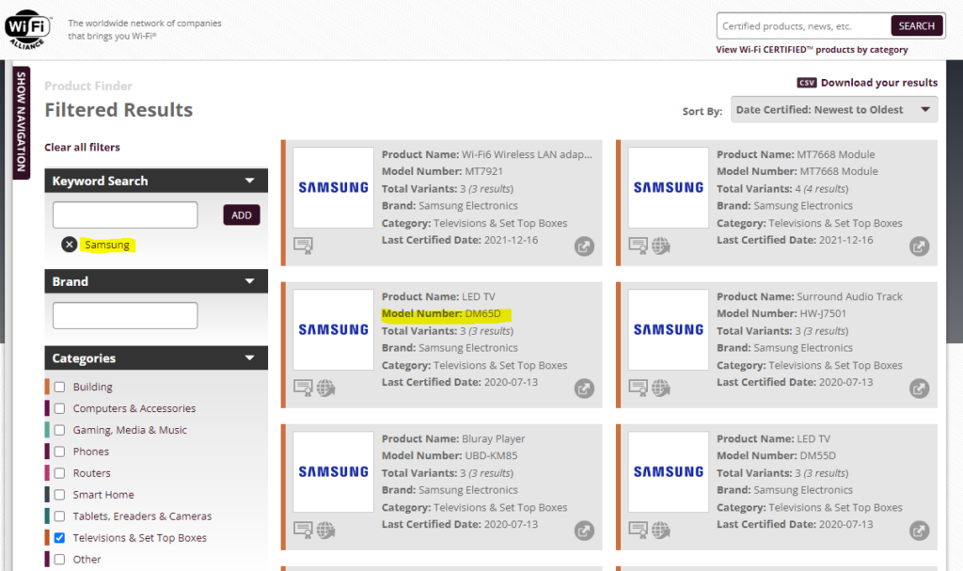Click the CSV download icon
This screenshot has width=963, height=571.
806,83
